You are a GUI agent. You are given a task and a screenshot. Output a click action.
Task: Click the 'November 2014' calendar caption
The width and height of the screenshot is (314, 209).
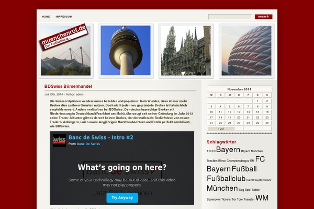(x=239, y=89)
